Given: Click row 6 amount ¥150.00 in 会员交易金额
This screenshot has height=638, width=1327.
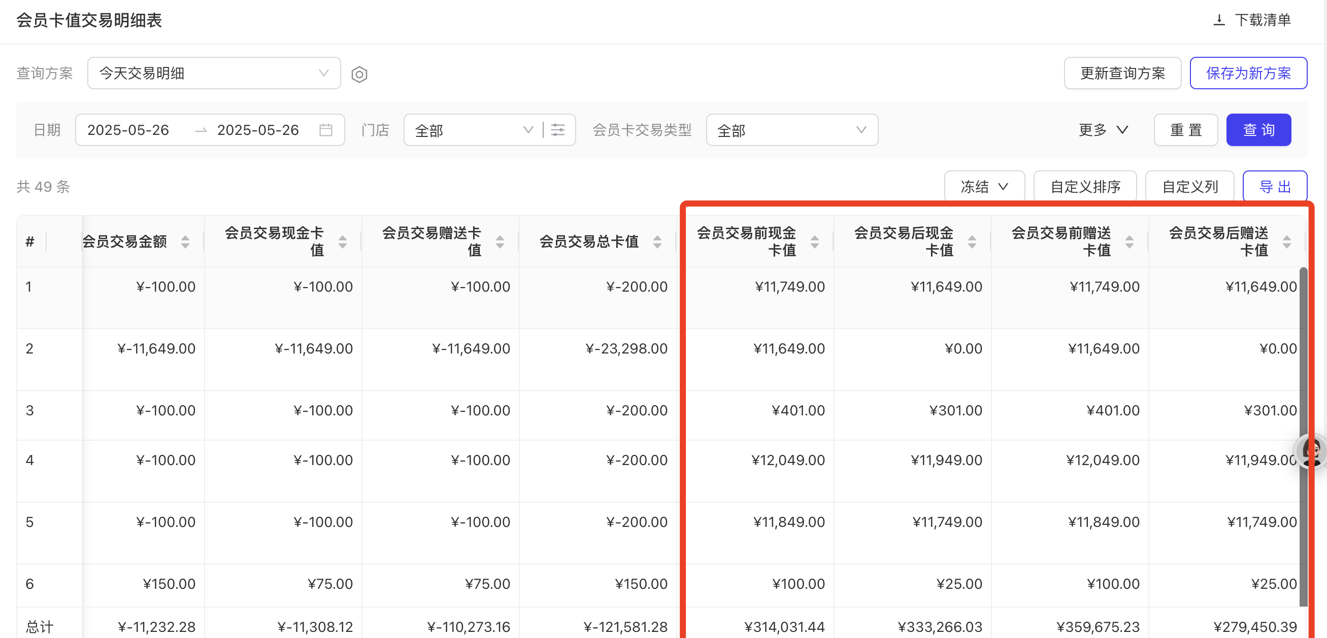Looking at the screenshot, I should 170,583.
